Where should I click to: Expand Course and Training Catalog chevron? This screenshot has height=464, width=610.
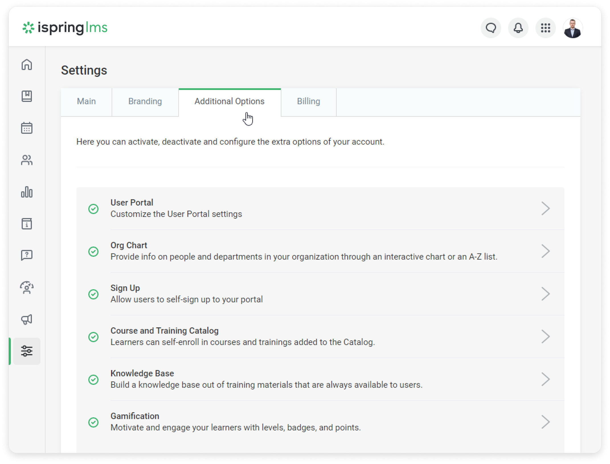(x=545, y=337)
